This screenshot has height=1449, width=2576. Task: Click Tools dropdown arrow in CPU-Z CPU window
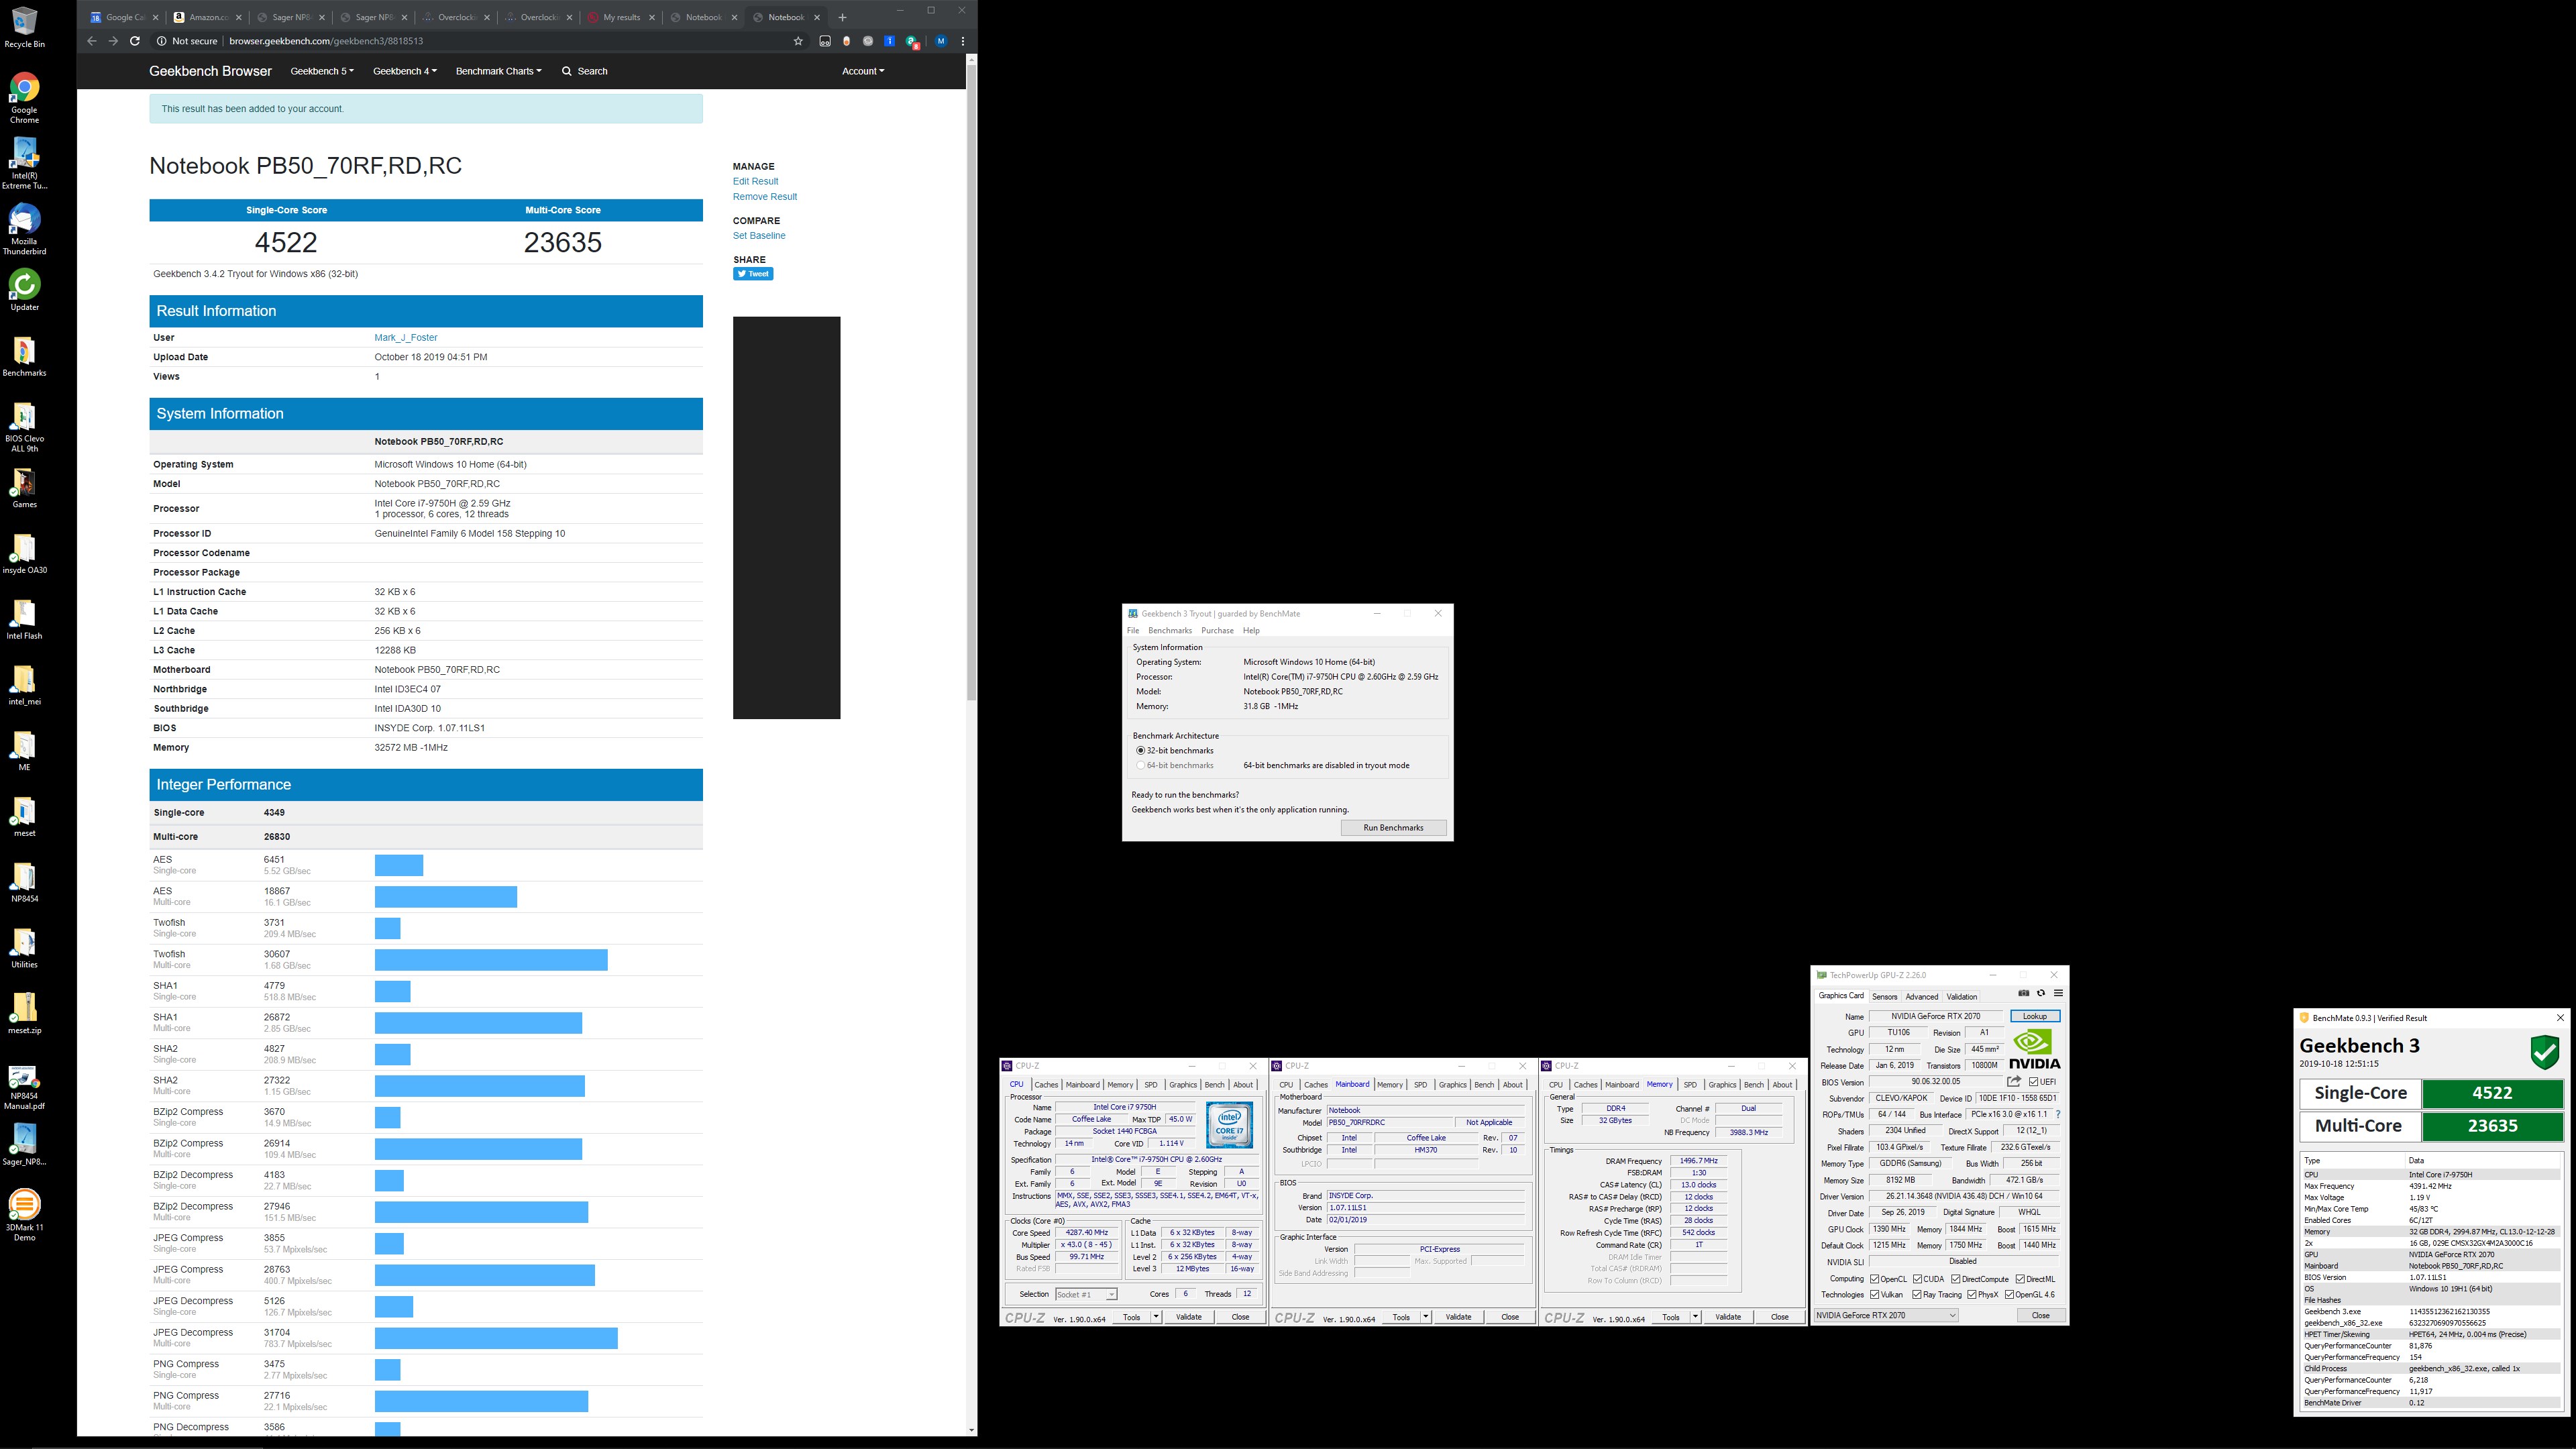[1156, 1317]
